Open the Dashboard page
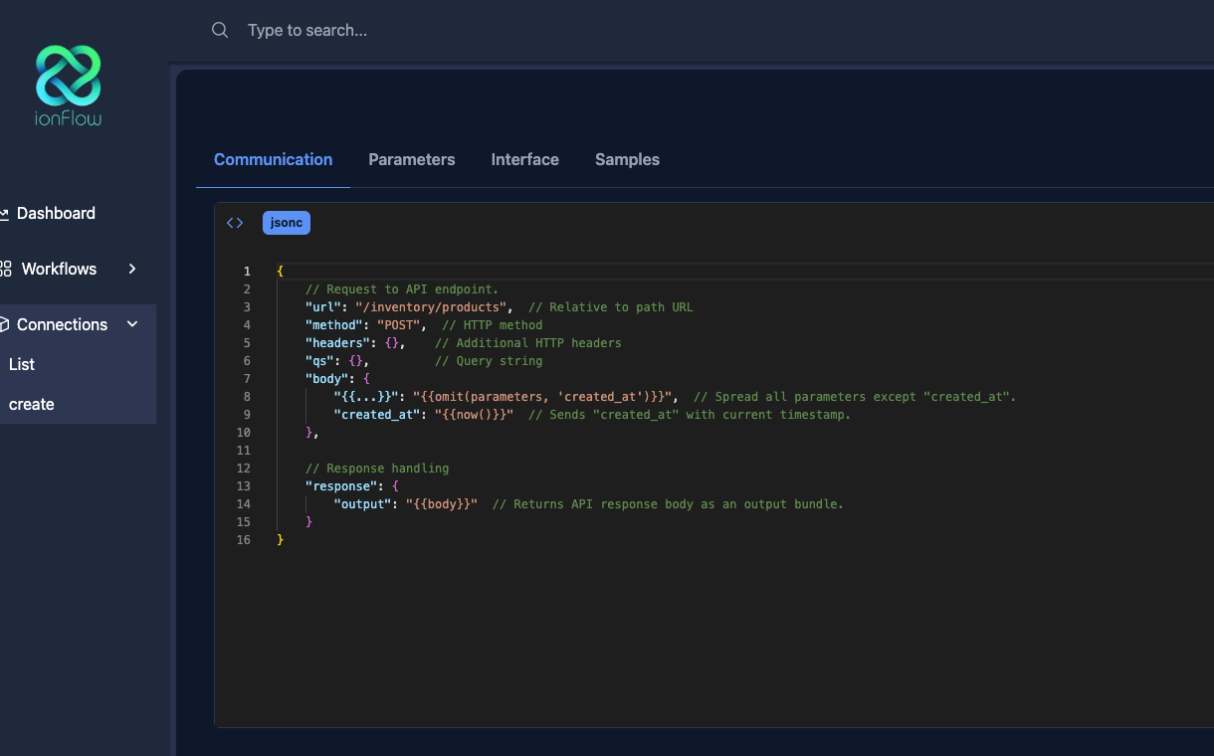This screenshot has height=756, width=1214. (56, 213)
